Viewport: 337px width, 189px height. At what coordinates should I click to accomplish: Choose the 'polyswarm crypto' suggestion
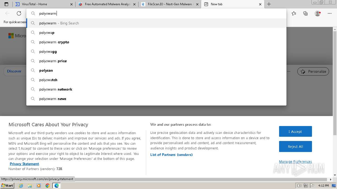(156, 42)
